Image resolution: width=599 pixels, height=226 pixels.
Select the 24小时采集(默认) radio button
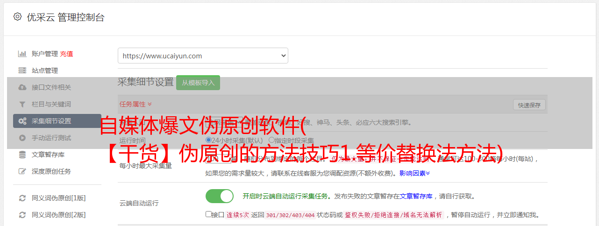[x=208, y=140]
